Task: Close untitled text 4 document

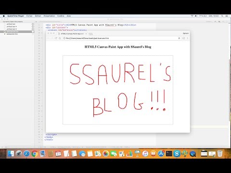Action: (x=33, y=26)
